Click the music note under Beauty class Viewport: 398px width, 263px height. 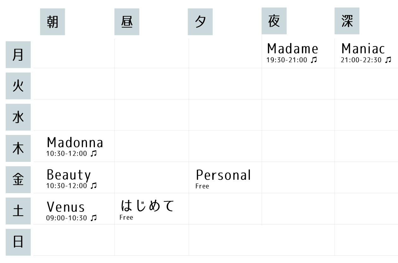pos(93,186)
